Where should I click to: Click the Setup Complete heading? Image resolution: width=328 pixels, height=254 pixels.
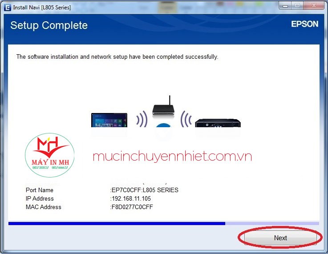coord(49,25)
